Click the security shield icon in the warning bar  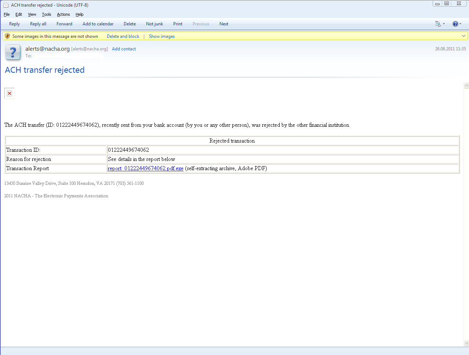click(7, 36)
